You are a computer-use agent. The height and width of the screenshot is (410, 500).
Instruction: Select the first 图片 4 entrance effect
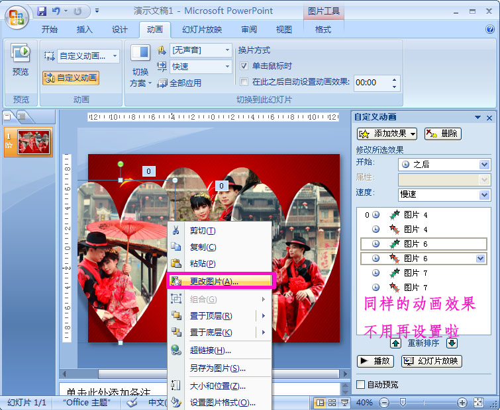[x=423, y=215]
